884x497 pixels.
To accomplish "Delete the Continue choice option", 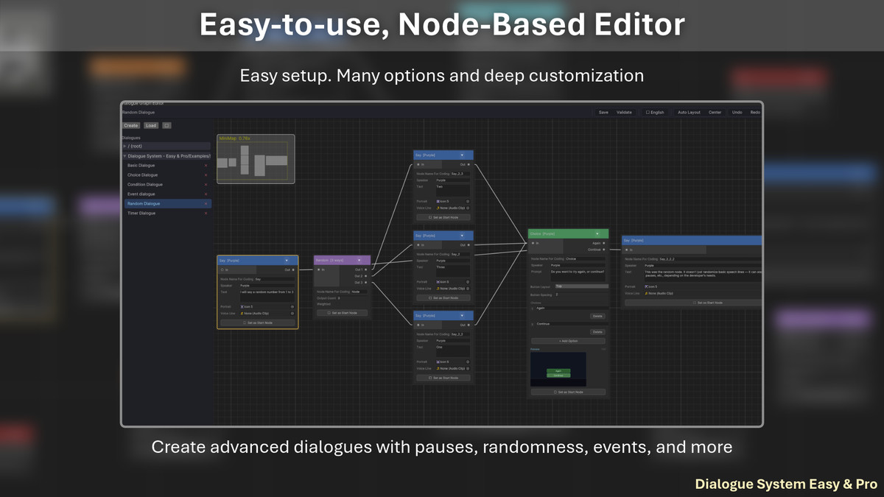I will point(597,332).
